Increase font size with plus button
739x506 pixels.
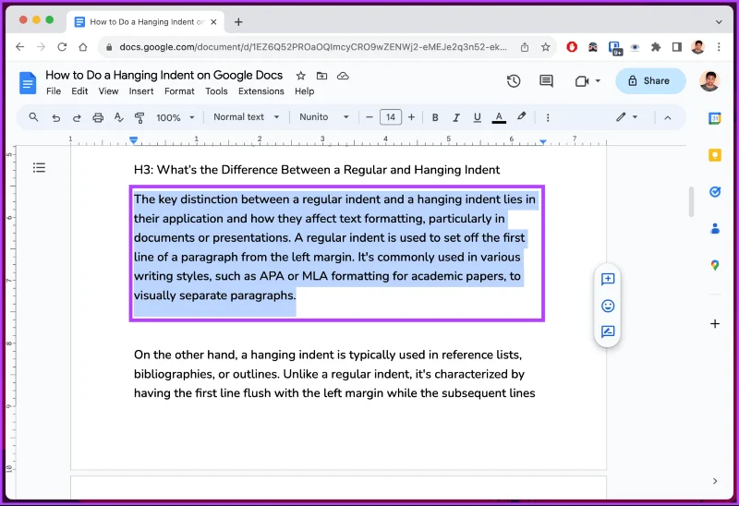pyautogui.click(x=411, y=117)
